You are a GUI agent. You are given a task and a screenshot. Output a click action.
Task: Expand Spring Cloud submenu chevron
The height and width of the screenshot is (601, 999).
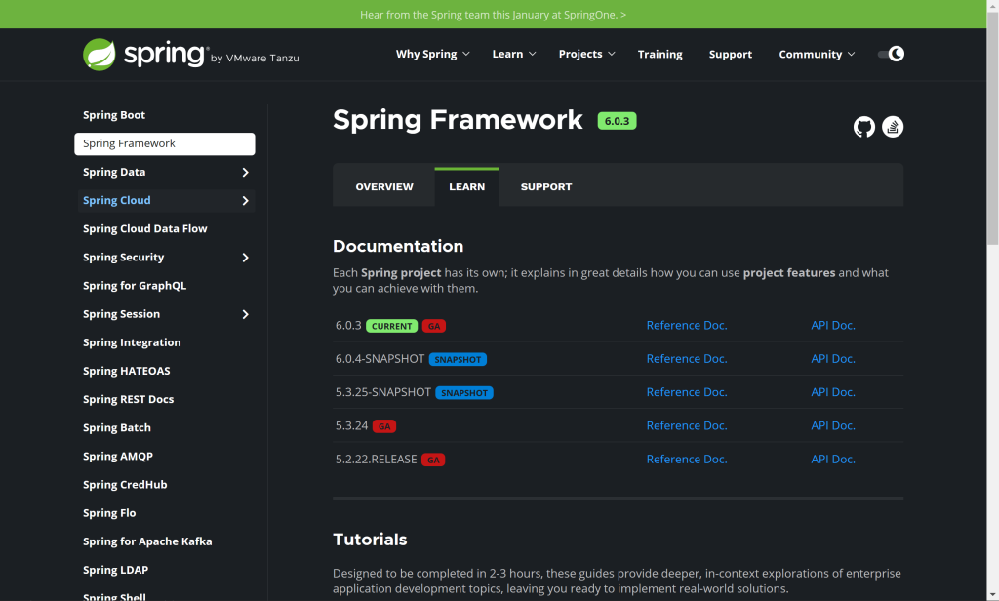[245, 201]
